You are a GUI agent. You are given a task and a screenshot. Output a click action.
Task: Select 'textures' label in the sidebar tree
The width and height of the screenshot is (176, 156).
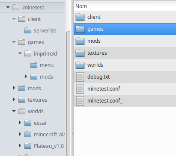click(38, 100)
